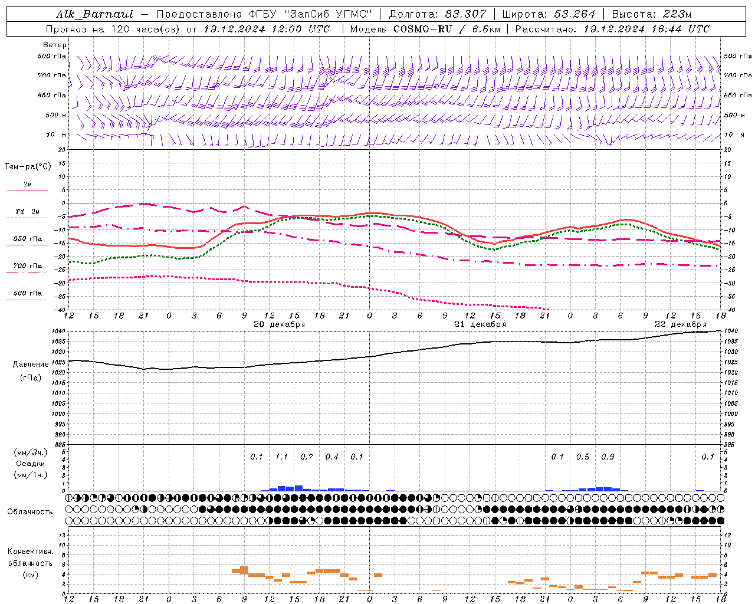Viewport: 755px width, 604px height.
Task: Click the Конвективн. convective cloud label
Action: [x=30, y=552]
